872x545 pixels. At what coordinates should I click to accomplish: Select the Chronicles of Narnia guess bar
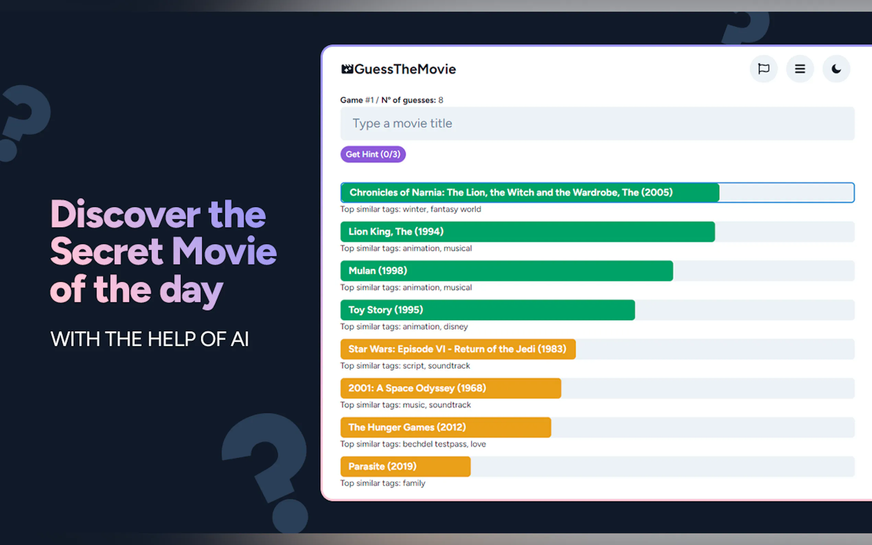coord(597,193)
